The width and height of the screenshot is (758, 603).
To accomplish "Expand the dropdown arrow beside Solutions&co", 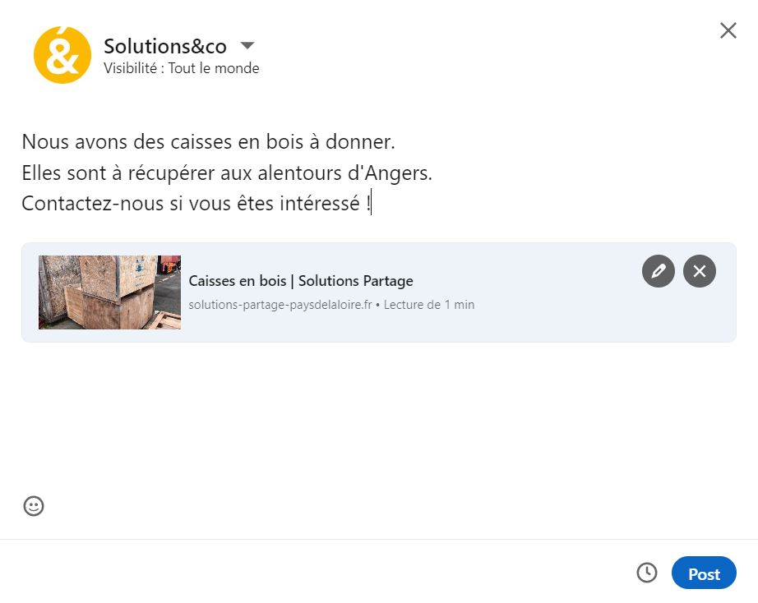I will coord(247,45).
